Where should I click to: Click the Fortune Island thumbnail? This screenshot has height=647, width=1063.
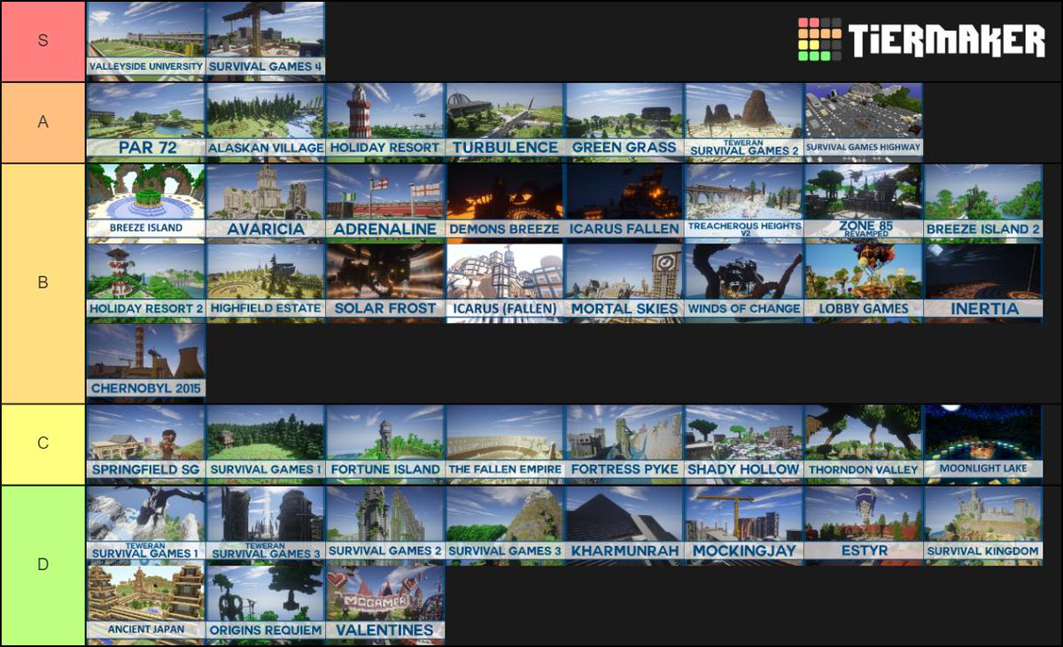tap(385, 444)
